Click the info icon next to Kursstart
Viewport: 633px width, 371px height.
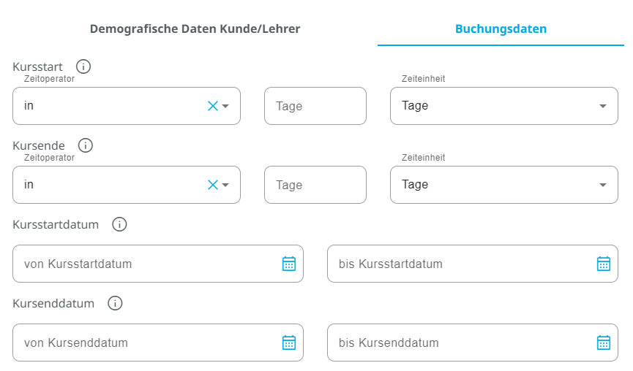[83, 66]
